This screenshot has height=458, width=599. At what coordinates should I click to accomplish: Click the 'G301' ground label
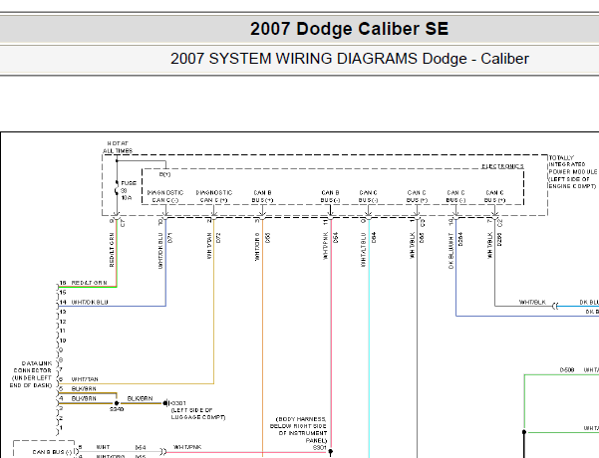coord(178,403)
